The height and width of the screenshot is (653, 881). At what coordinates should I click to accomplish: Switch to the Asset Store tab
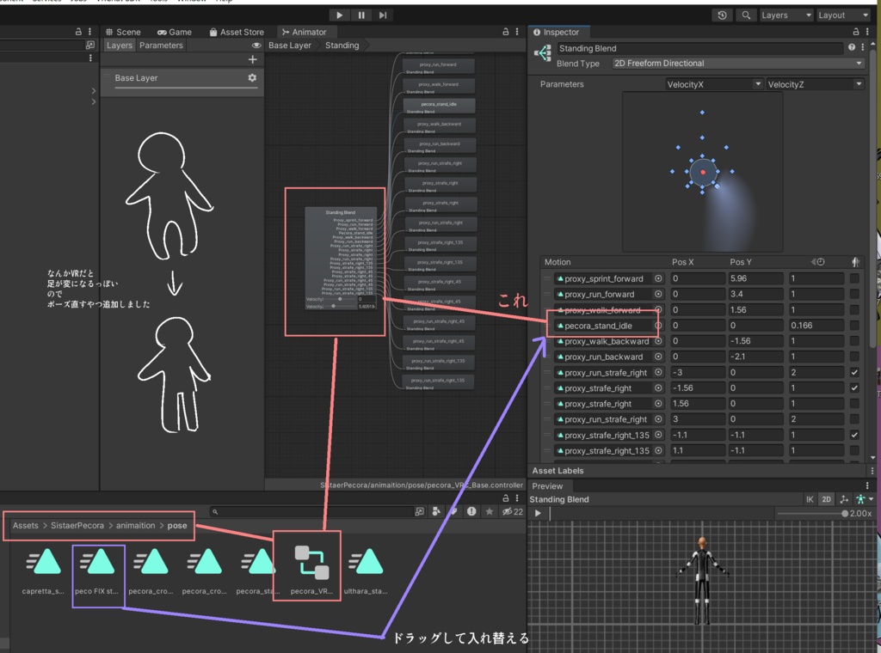(237, 32)
